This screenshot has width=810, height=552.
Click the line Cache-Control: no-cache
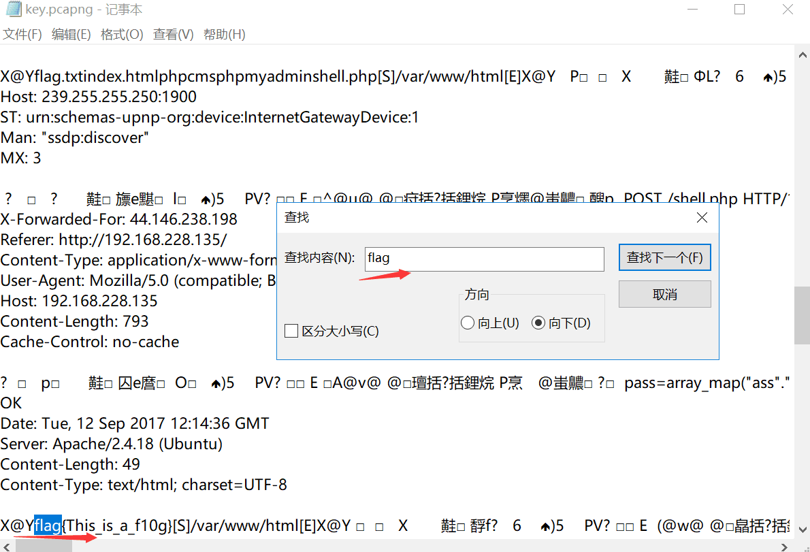[x=90, y=341]
